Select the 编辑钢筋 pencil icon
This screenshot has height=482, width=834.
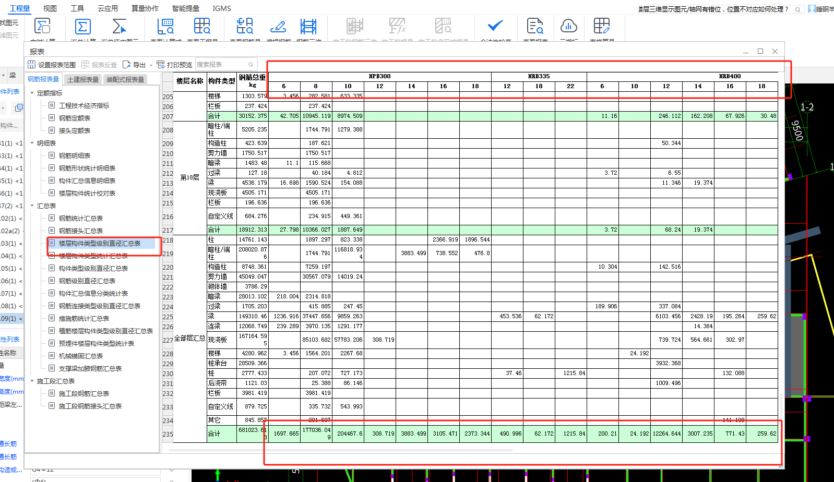(x=278, y=27)
